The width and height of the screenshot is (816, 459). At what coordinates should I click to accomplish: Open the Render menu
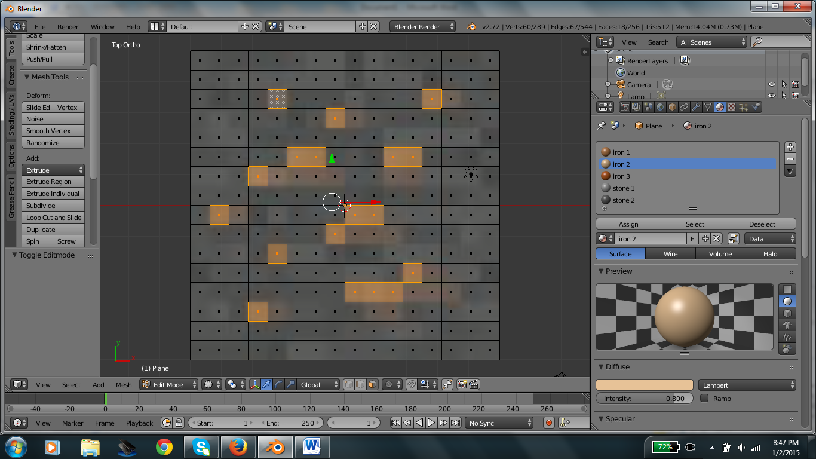pyautogui.click(x=68, y=27)
